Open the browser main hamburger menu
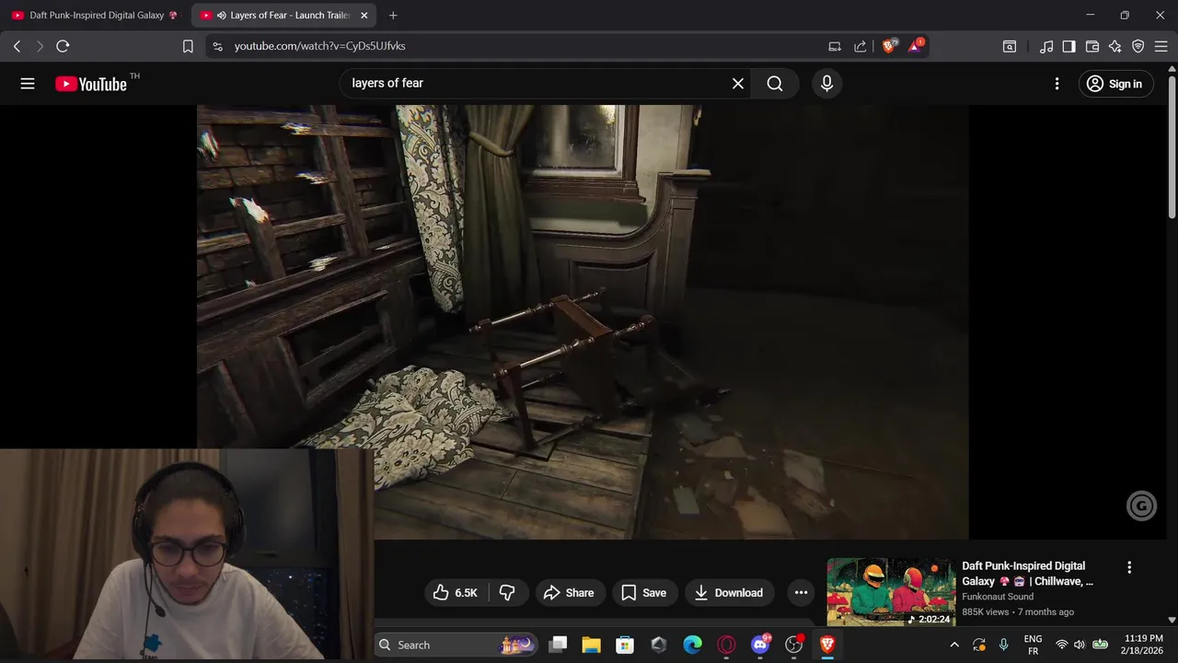 (1161, 46)
